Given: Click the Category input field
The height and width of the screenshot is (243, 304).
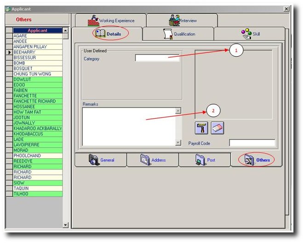Looking at the screenshot, I should (x=157, y=58).
